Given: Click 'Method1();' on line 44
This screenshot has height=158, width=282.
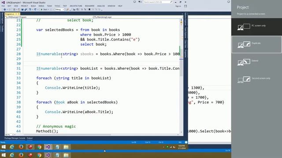Looking at the screenshot, I should [x=47, y=131].
